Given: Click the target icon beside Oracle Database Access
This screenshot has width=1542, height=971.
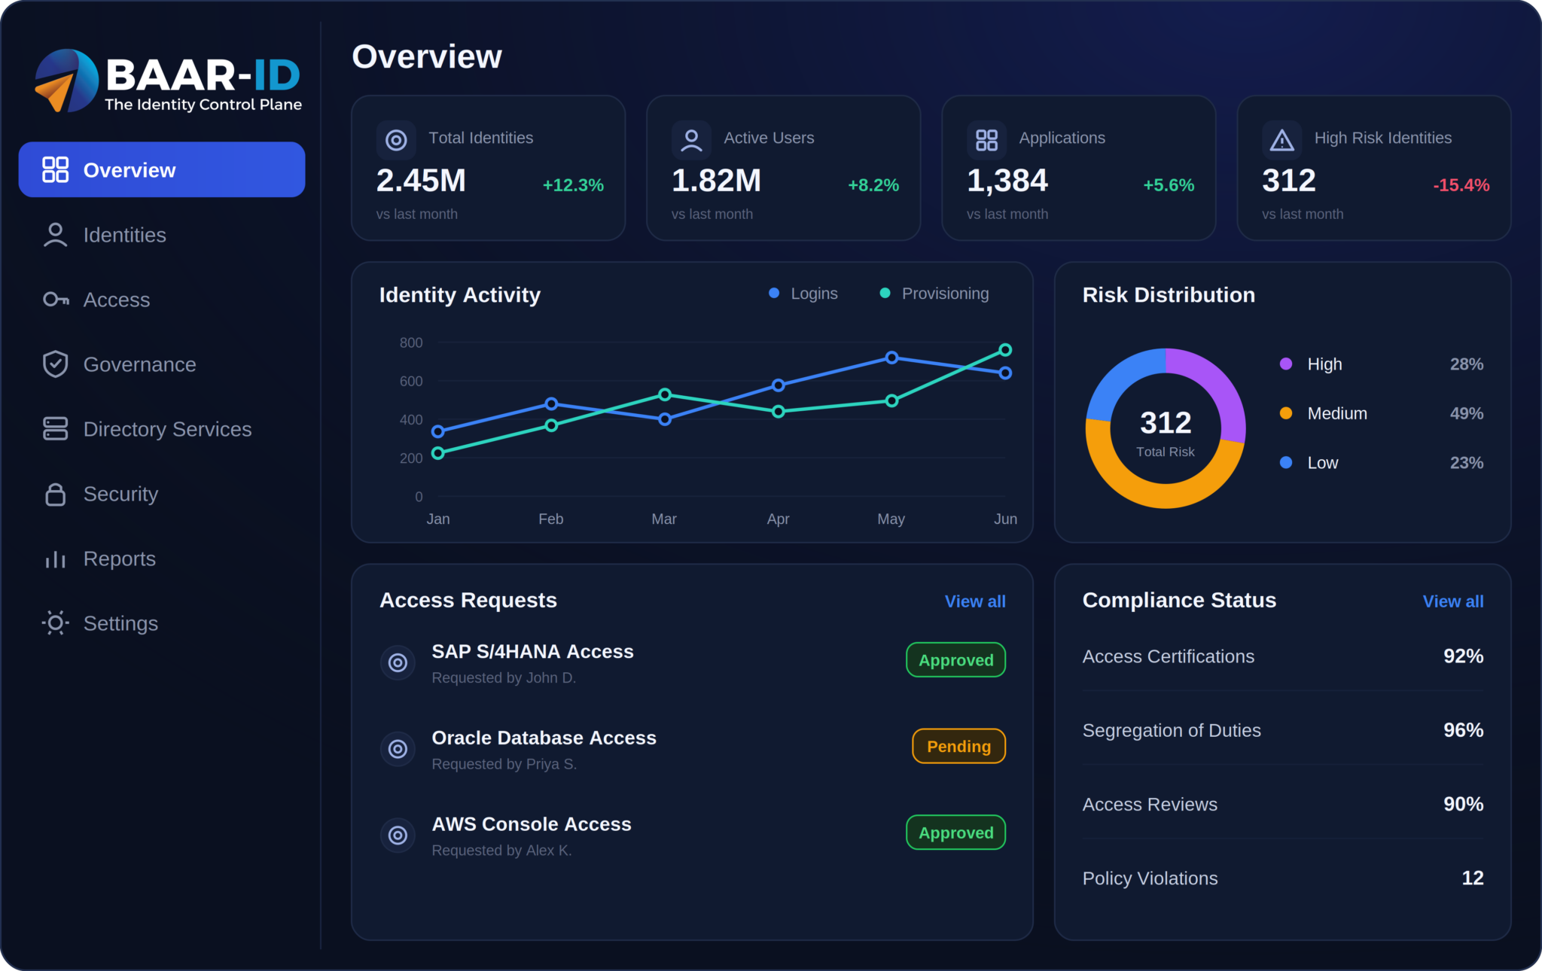Looking at the screenshot, I should click(x=398, y=749).
